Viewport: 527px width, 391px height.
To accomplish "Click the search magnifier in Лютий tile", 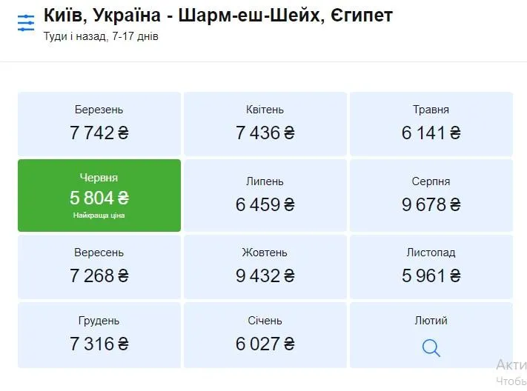I will click(x=431, y=347).
